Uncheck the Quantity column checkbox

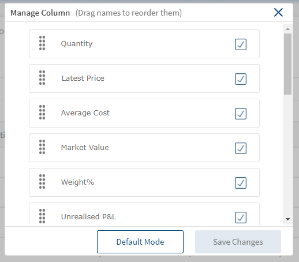pos(241,44)
